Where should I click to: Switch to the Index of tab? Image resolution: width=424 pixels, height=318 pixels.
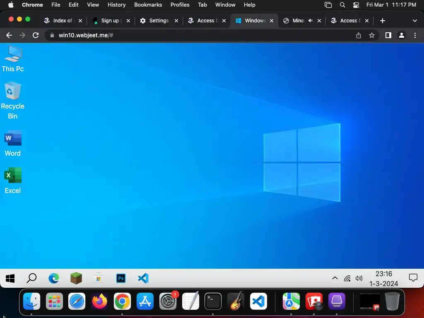[63, 21]
